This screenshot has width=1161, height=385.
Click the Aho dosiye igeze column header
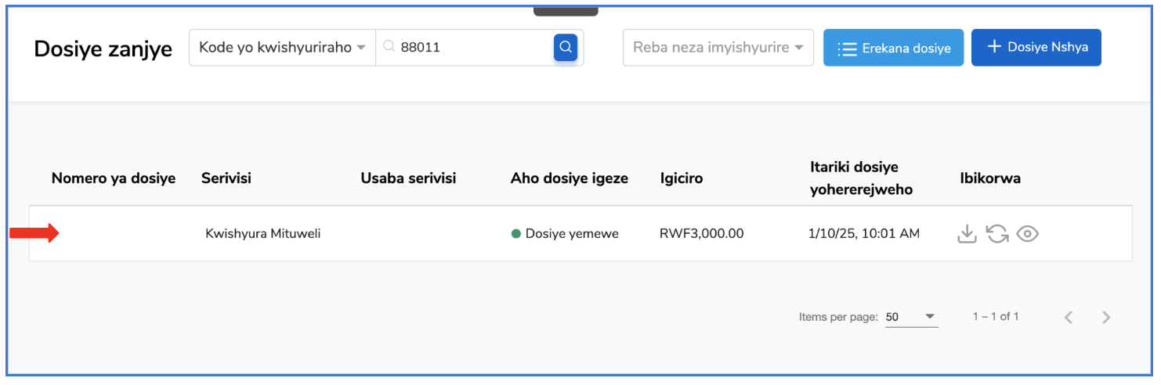coord(570,178)
